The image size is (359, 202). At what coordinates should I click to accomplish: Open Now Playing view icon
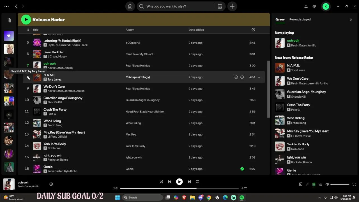point(301,184)
